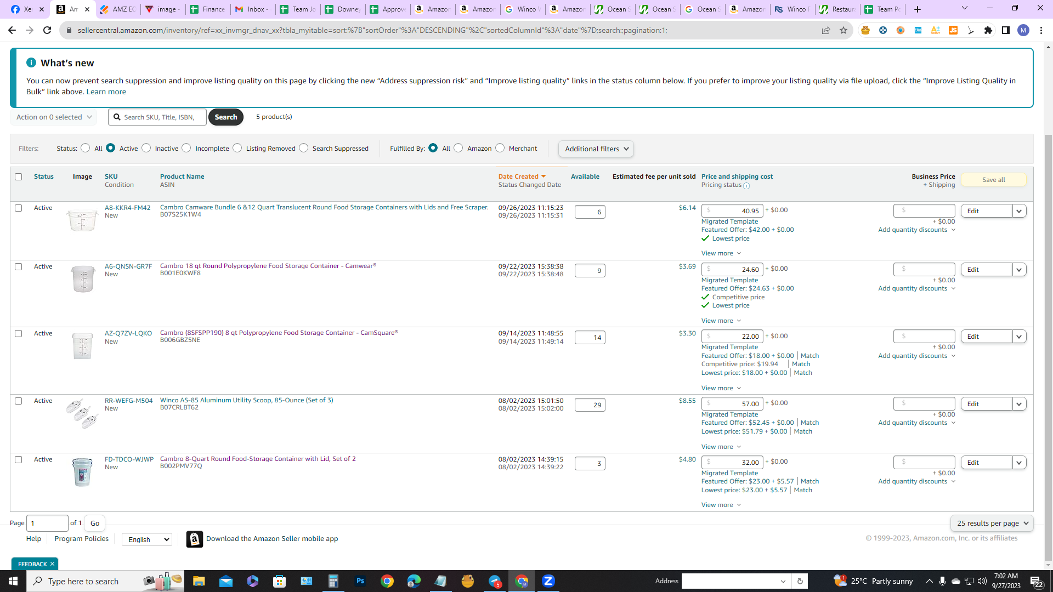Click the share page icon in address bar

[826, 30]
